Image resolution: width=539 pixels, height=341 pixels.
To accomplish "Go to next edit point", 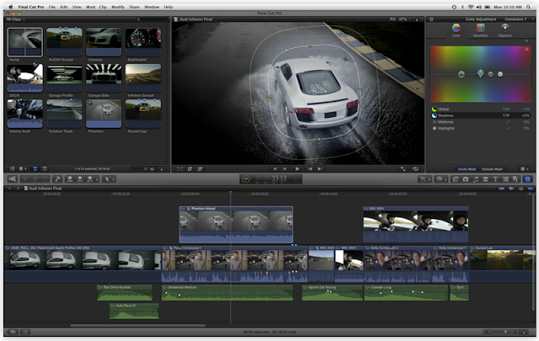I will click(x=320, y=169).
